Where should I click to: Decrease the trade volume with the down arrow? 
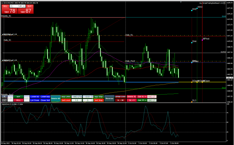tap(11, 6)
